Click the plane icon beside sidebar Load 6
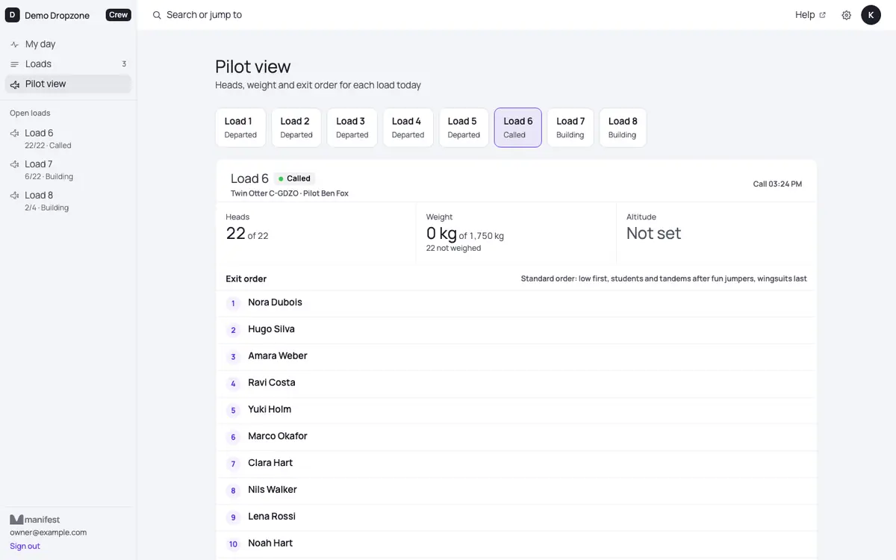 pos(15,133)
